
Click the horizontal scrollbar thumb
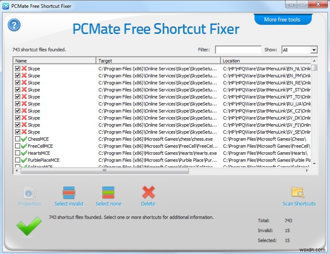105,171
